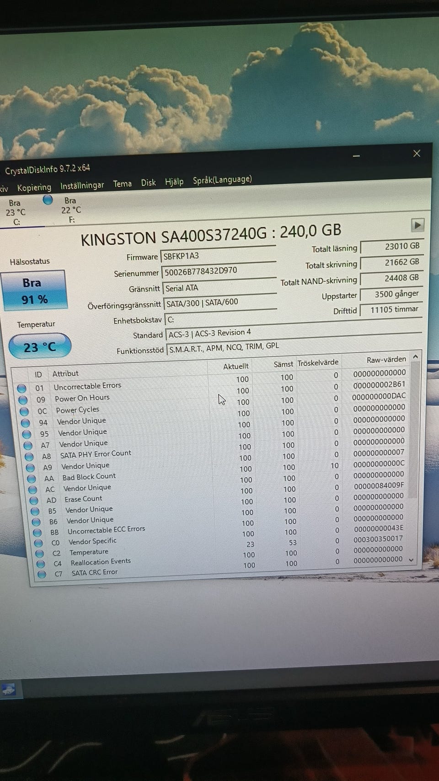Click raw value 00000084009F
Image resolution: width=439 pixels, height=781 pixels.
coord(379,485)
